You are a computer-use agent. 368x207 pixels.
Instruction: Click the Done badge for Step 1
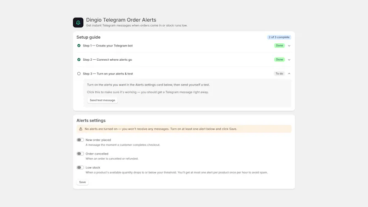tap(279, 46)
